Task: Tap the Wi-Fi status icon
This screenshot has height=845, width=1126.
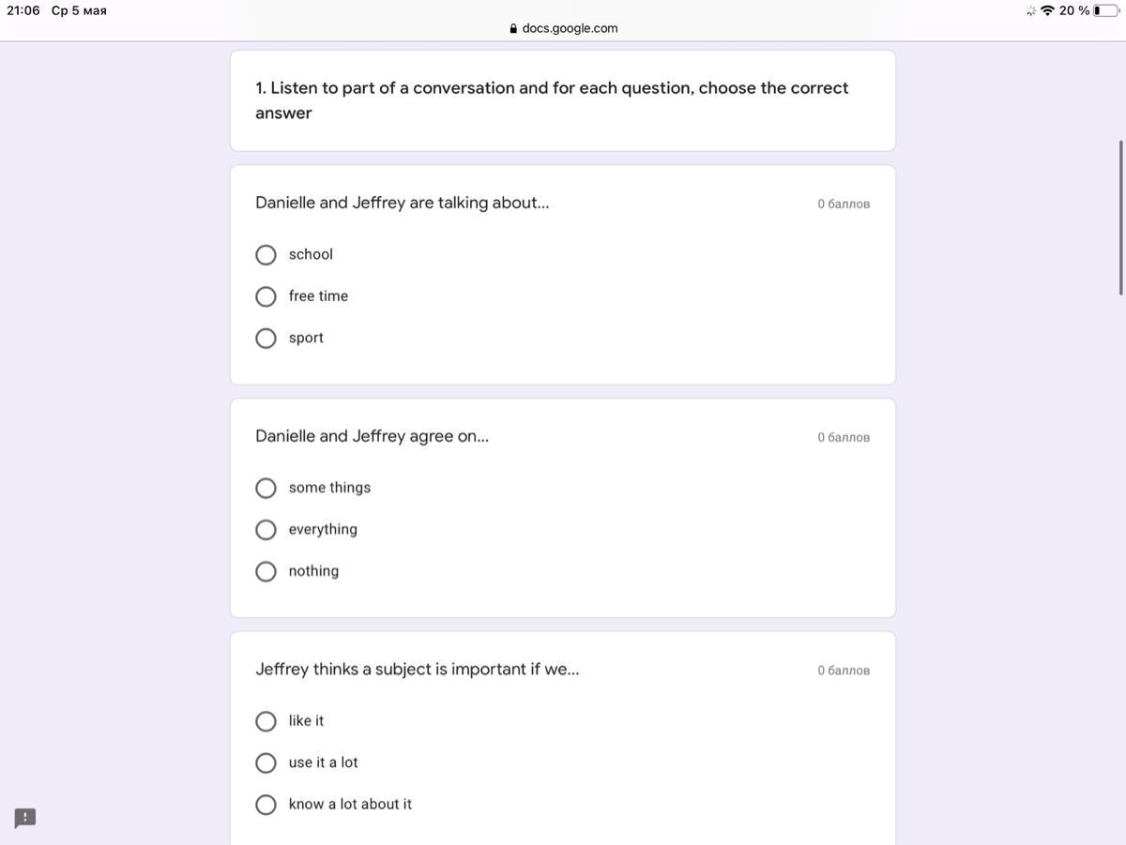Action: [1047, 10]
